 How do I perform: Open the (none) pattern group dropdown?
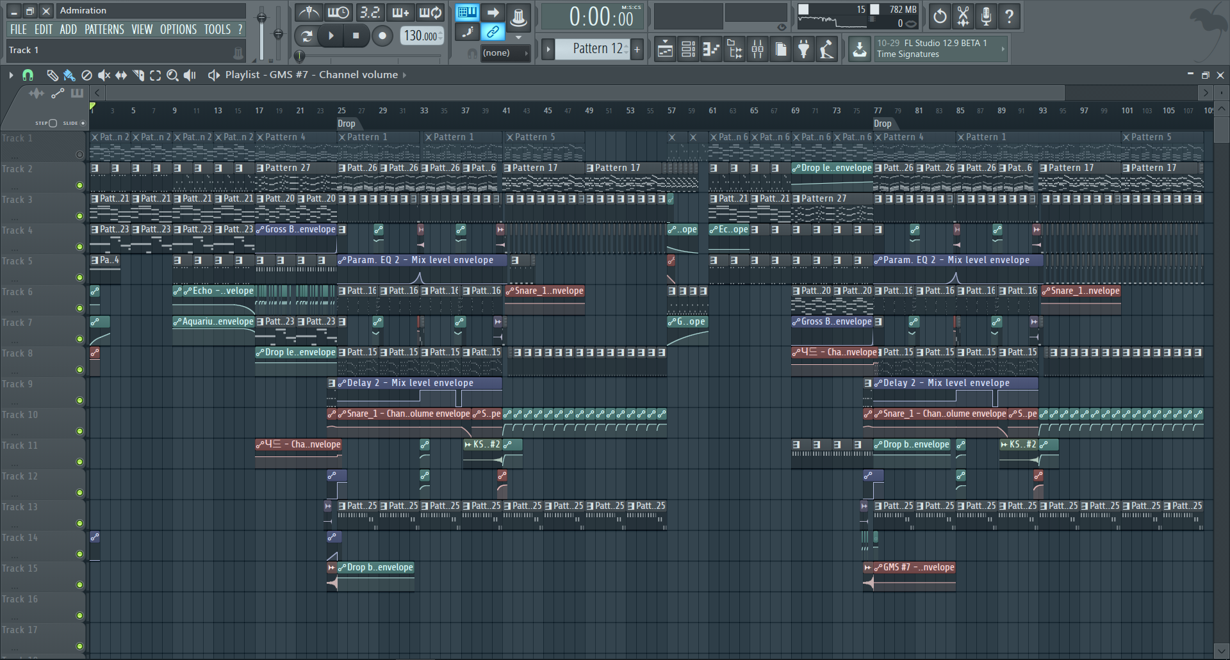tap(505, 53)
